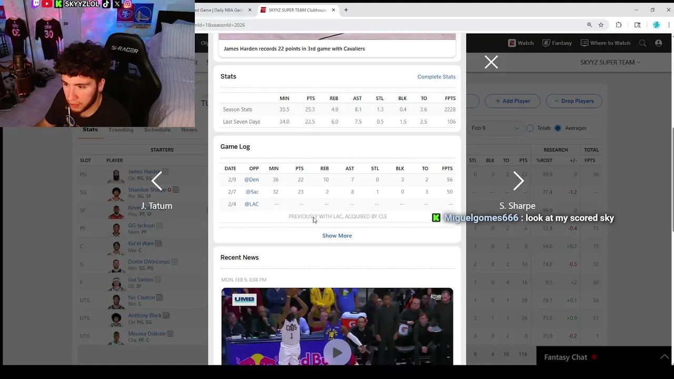Open the @Sac opponent link
This screenshot has height=379, width=674.
click(252, 192)
